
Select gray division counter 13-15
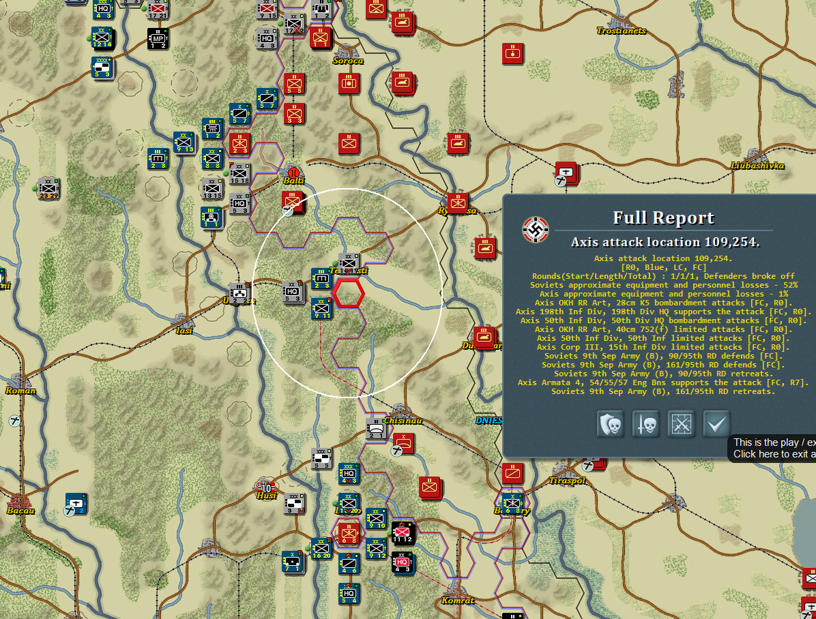click(212, 188)
